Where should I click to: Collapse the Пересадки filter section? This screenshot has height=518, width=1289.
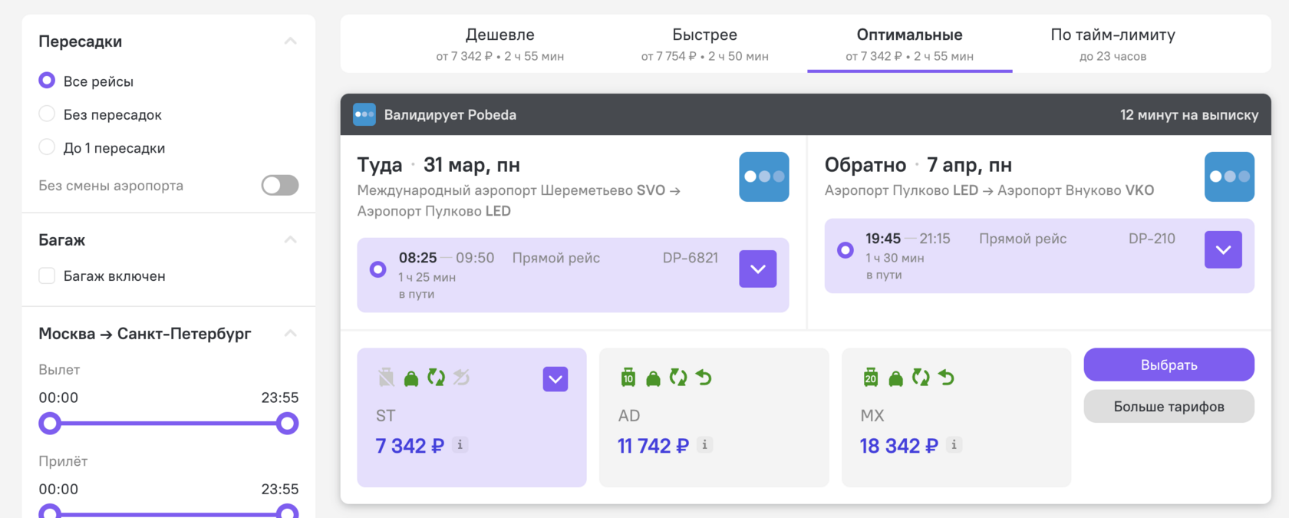coord(290,41)
